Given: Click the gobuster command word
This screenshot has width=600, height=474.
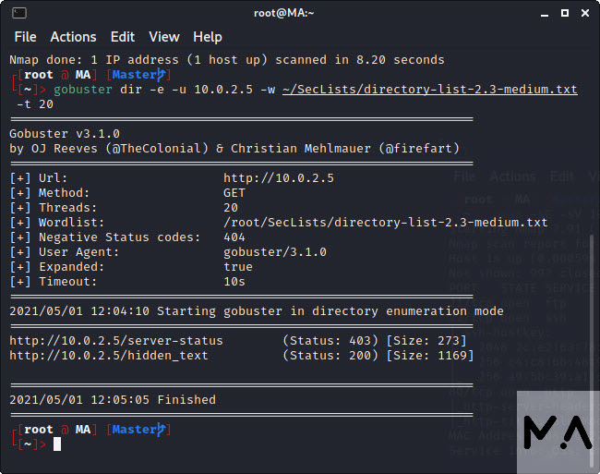Looking at the screenshot, I should click(x=85, y=90).
